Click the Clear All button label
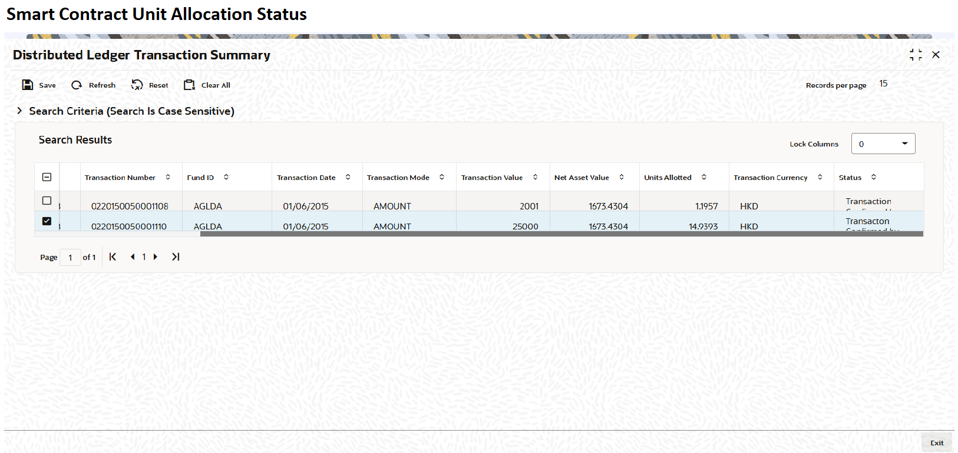This screenshot has height=453, width=958. tap(216, 85)
